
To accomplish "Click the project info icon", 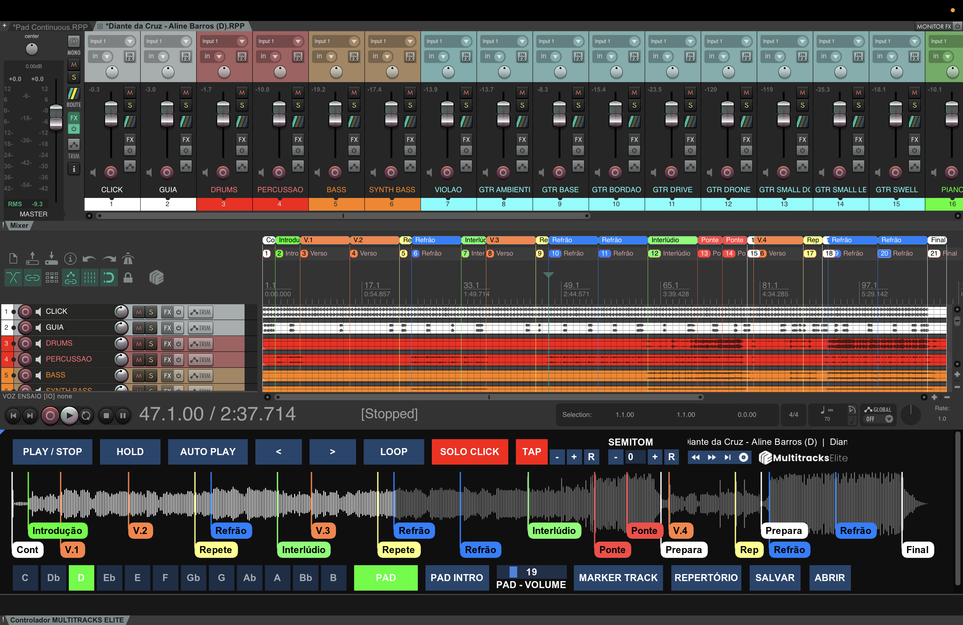I will [x=70, y=258].
